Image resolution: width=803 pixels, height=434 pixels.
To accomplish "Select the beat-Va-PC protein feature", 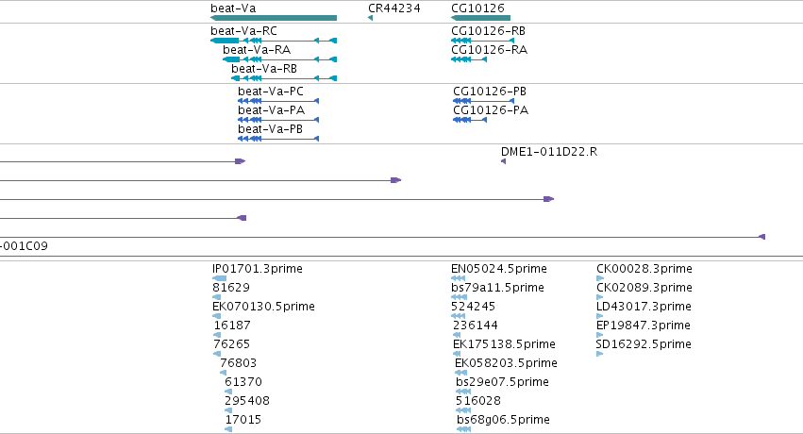I will [278, 101].
